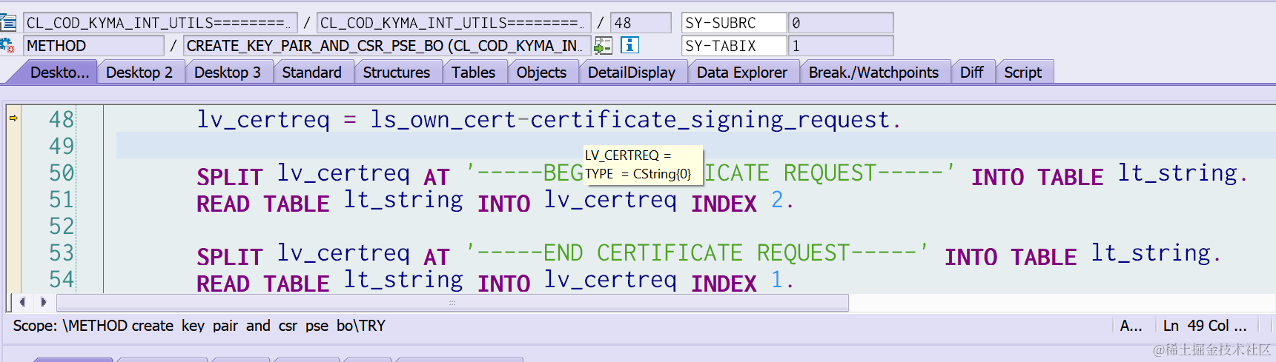The height and width of the screenshot is (362, 1276).
Task: Click lt_string at end of line 50
Action: pyautogui.click(x=1178, y=173)
